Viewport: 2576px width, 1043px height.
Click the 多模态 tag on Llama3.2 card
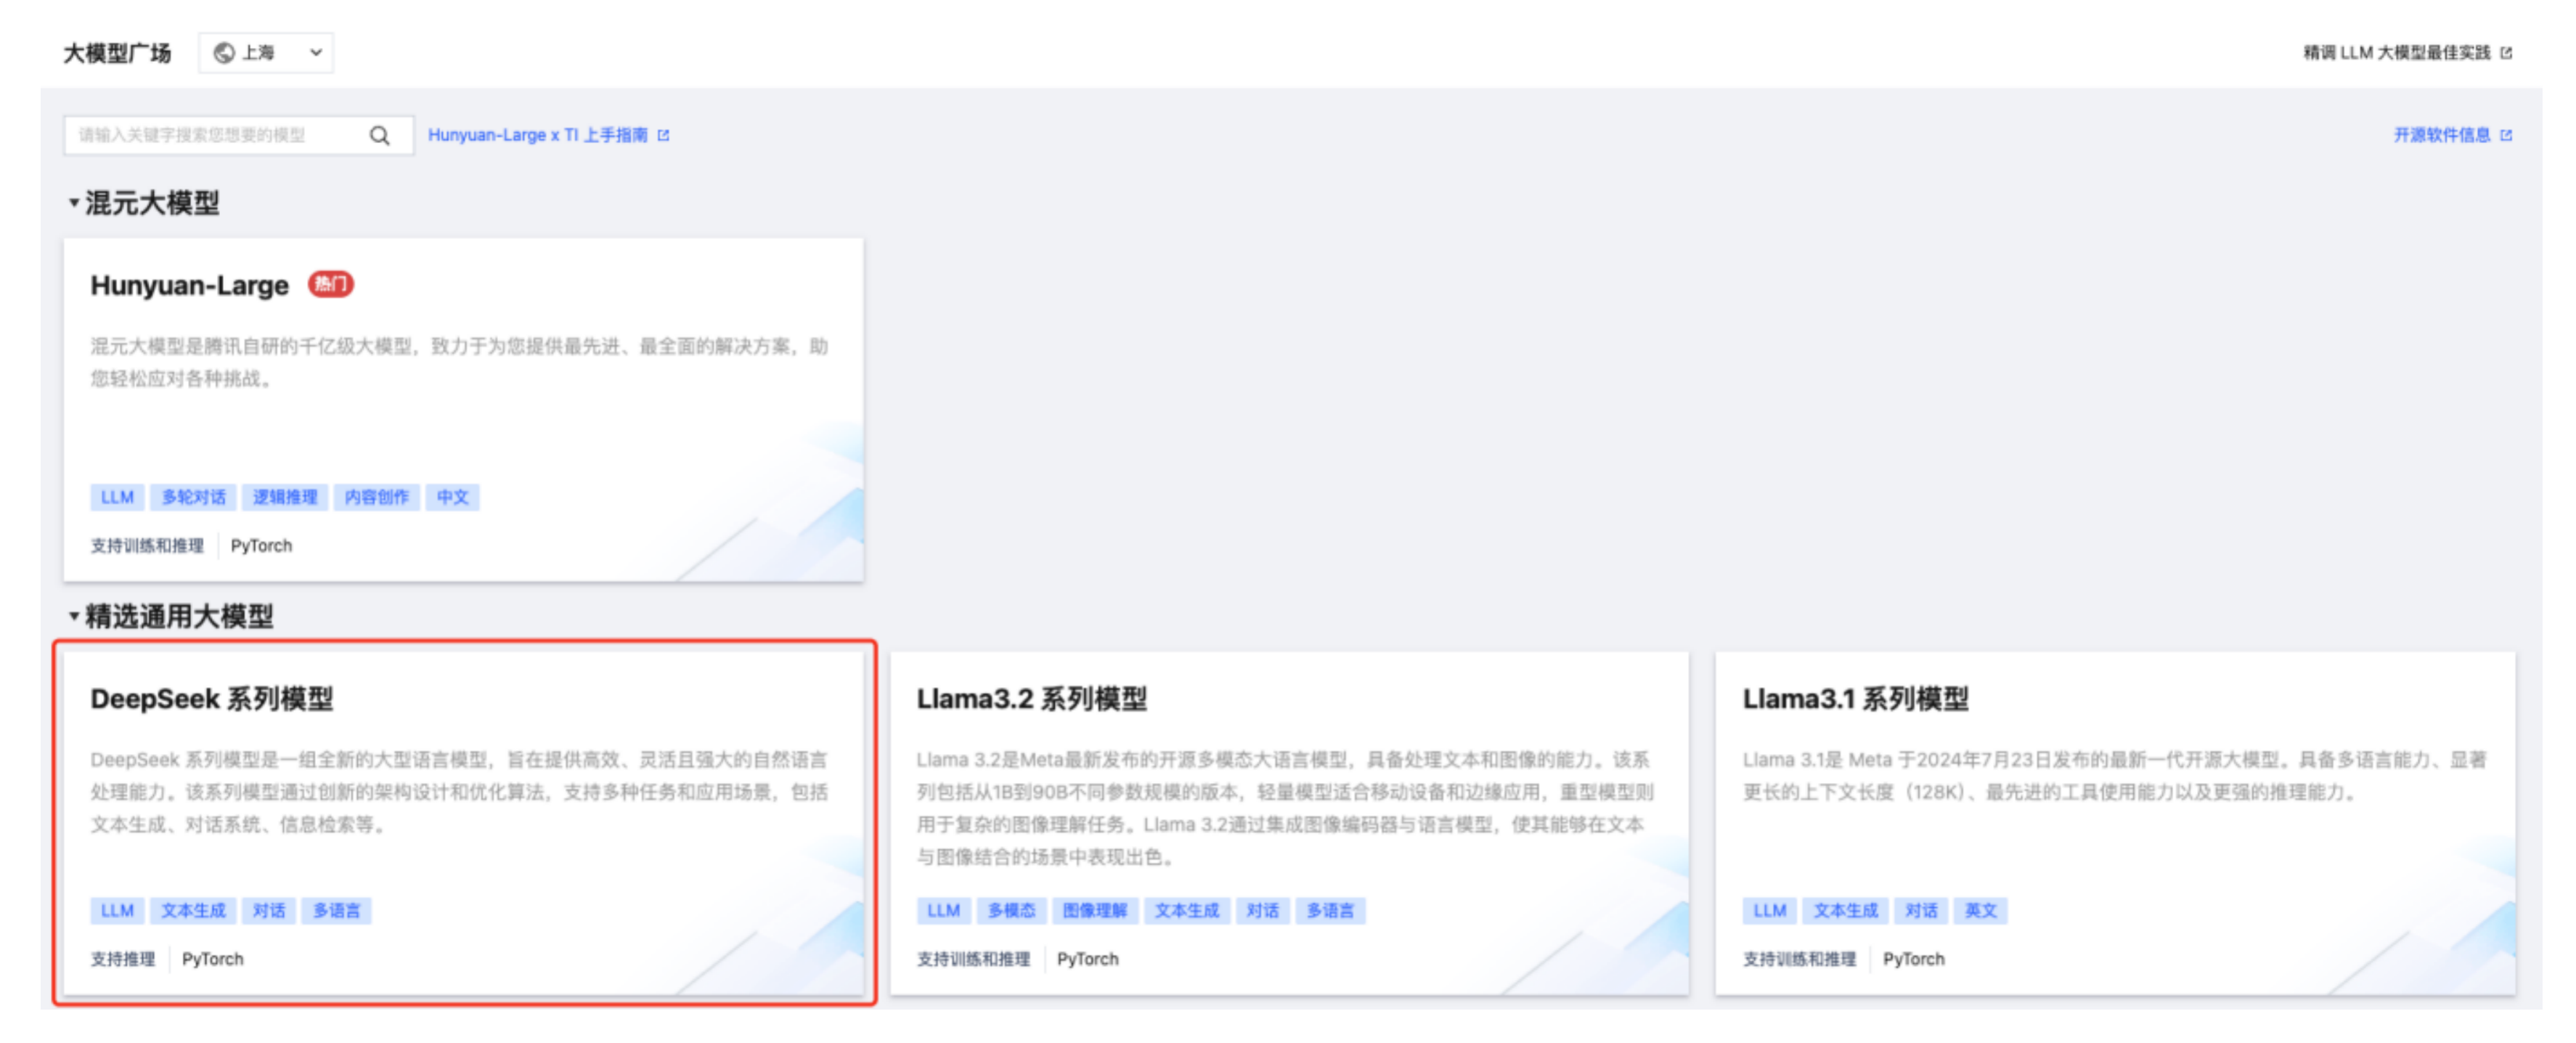pos(1012,910)
